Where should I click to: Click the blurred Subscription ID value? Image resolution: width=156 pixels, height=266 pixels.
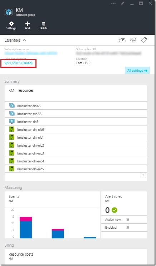(109, 53)
